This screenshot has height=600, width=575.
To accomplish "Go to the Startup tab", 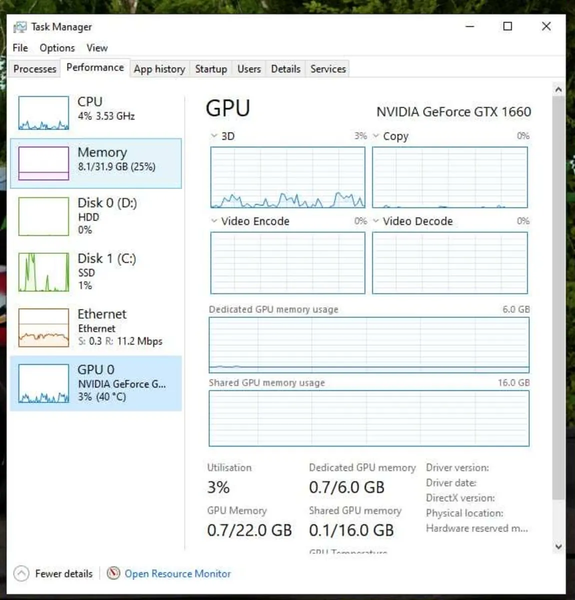I will click(211, 69).
